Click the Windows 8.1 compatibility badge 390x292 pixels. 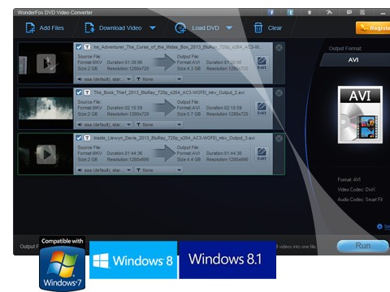coord(227,260)
